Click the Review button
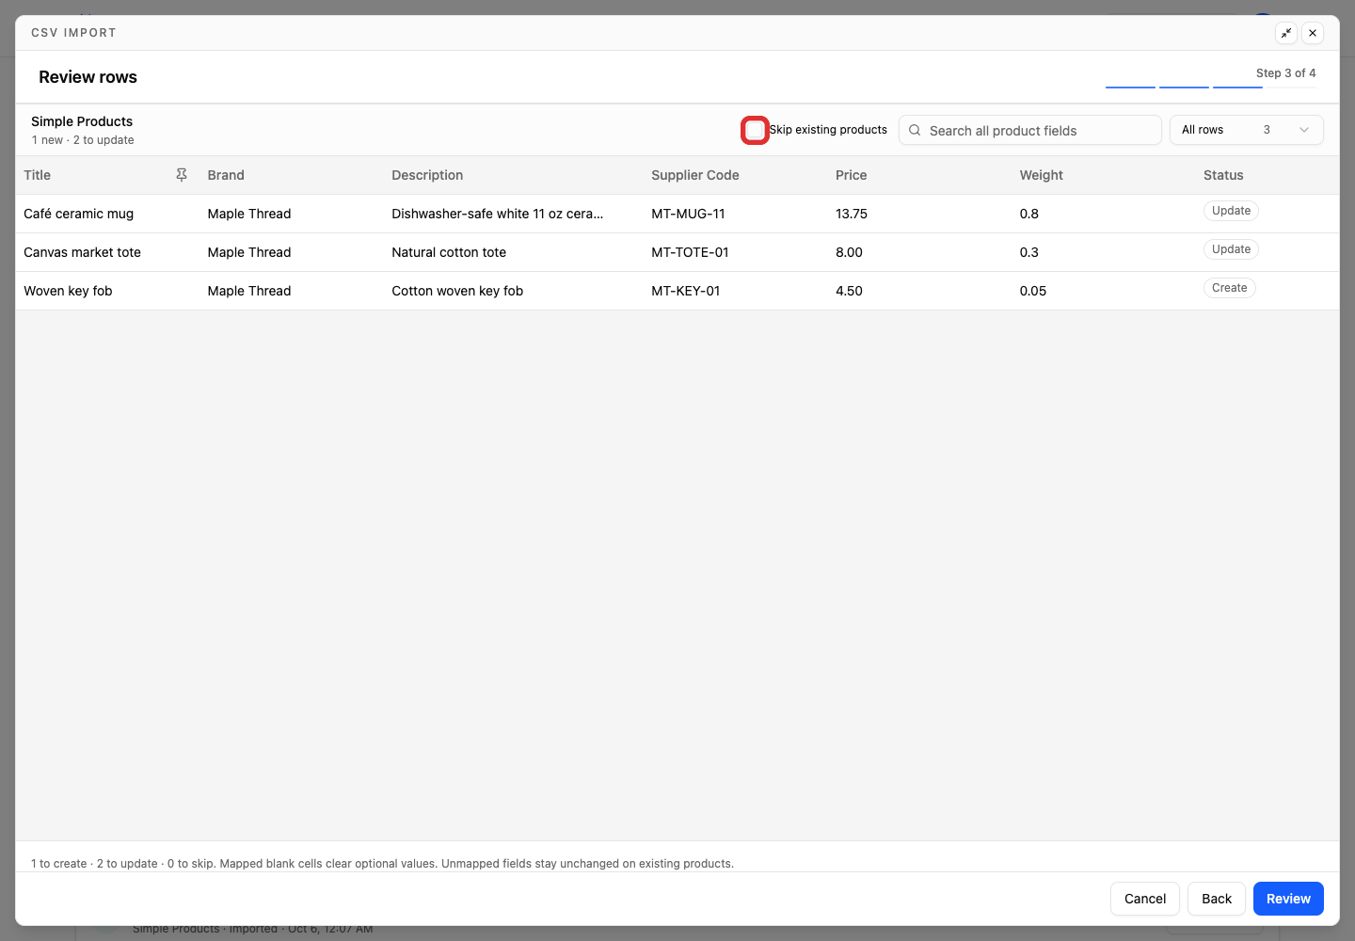Viewport: 1355px width, 941px height. click(1288, 899)
